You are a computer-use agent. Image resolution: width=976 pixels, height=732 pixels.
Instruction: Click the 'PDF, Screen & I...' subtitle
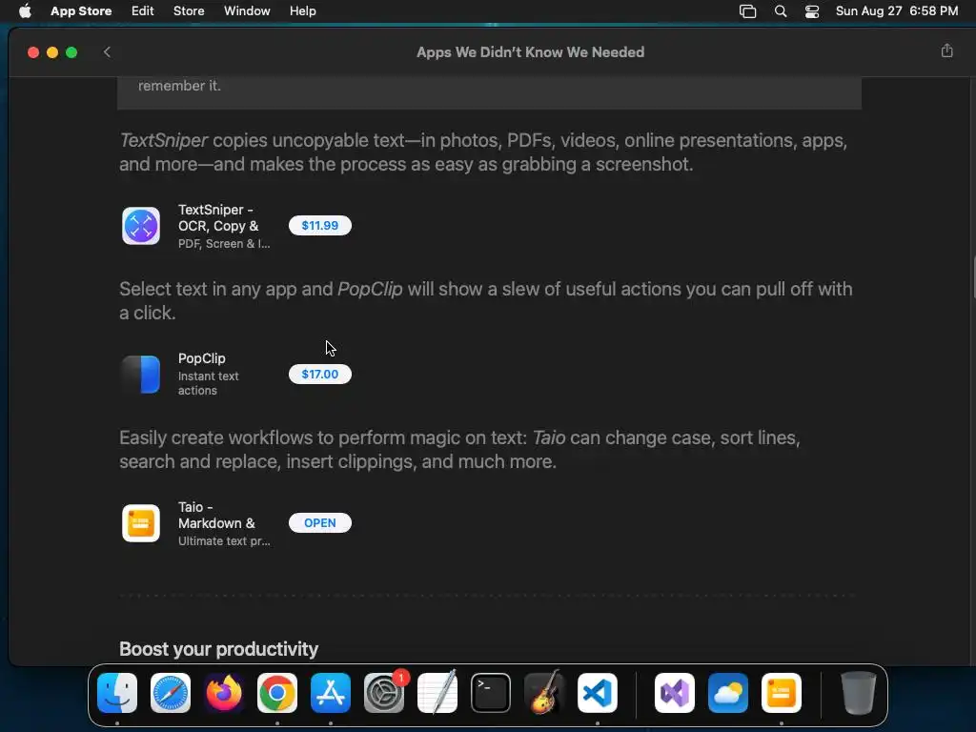tap(224, 244)
